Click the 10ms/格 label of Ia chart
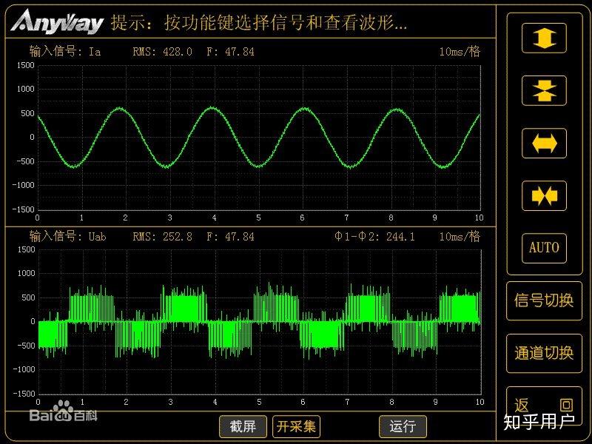This screenshot has width=592, height=444. click(460, 51)
